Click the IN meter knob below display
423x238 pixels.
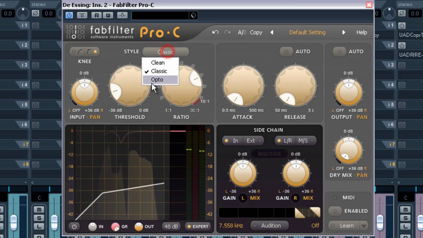click(93, 227)
